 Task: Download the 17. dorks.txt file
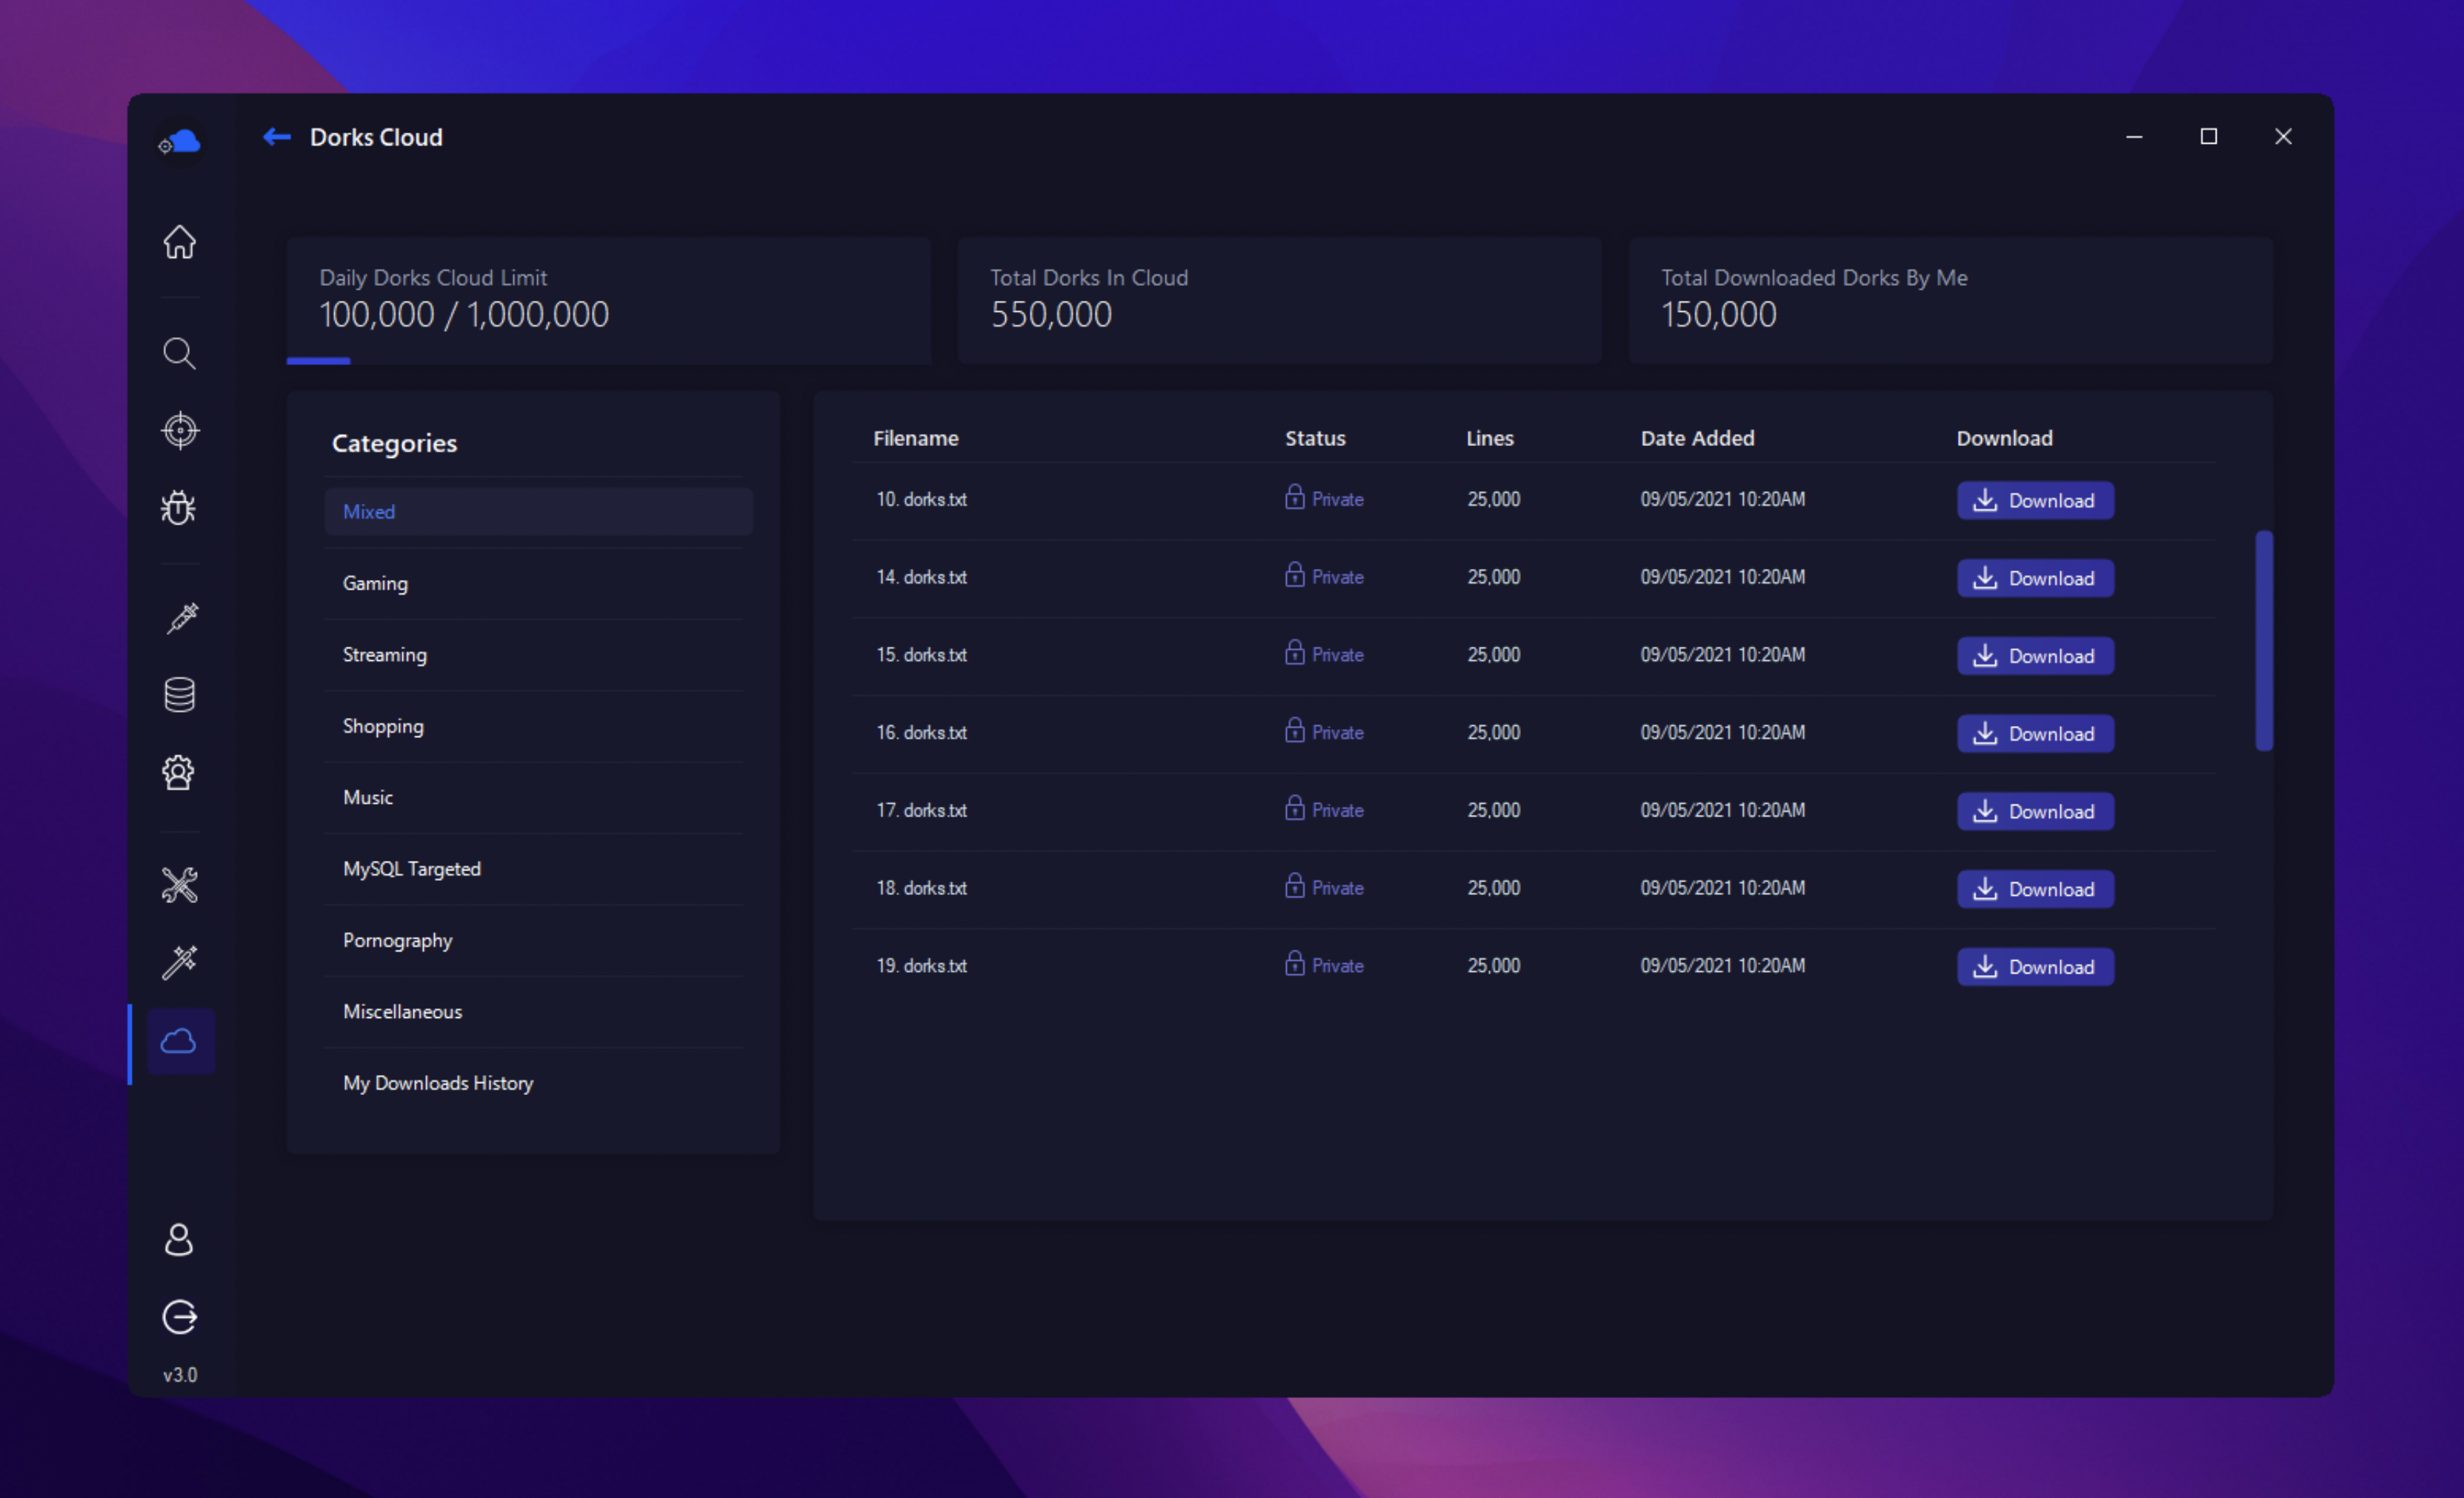[x=2035, y=811]
